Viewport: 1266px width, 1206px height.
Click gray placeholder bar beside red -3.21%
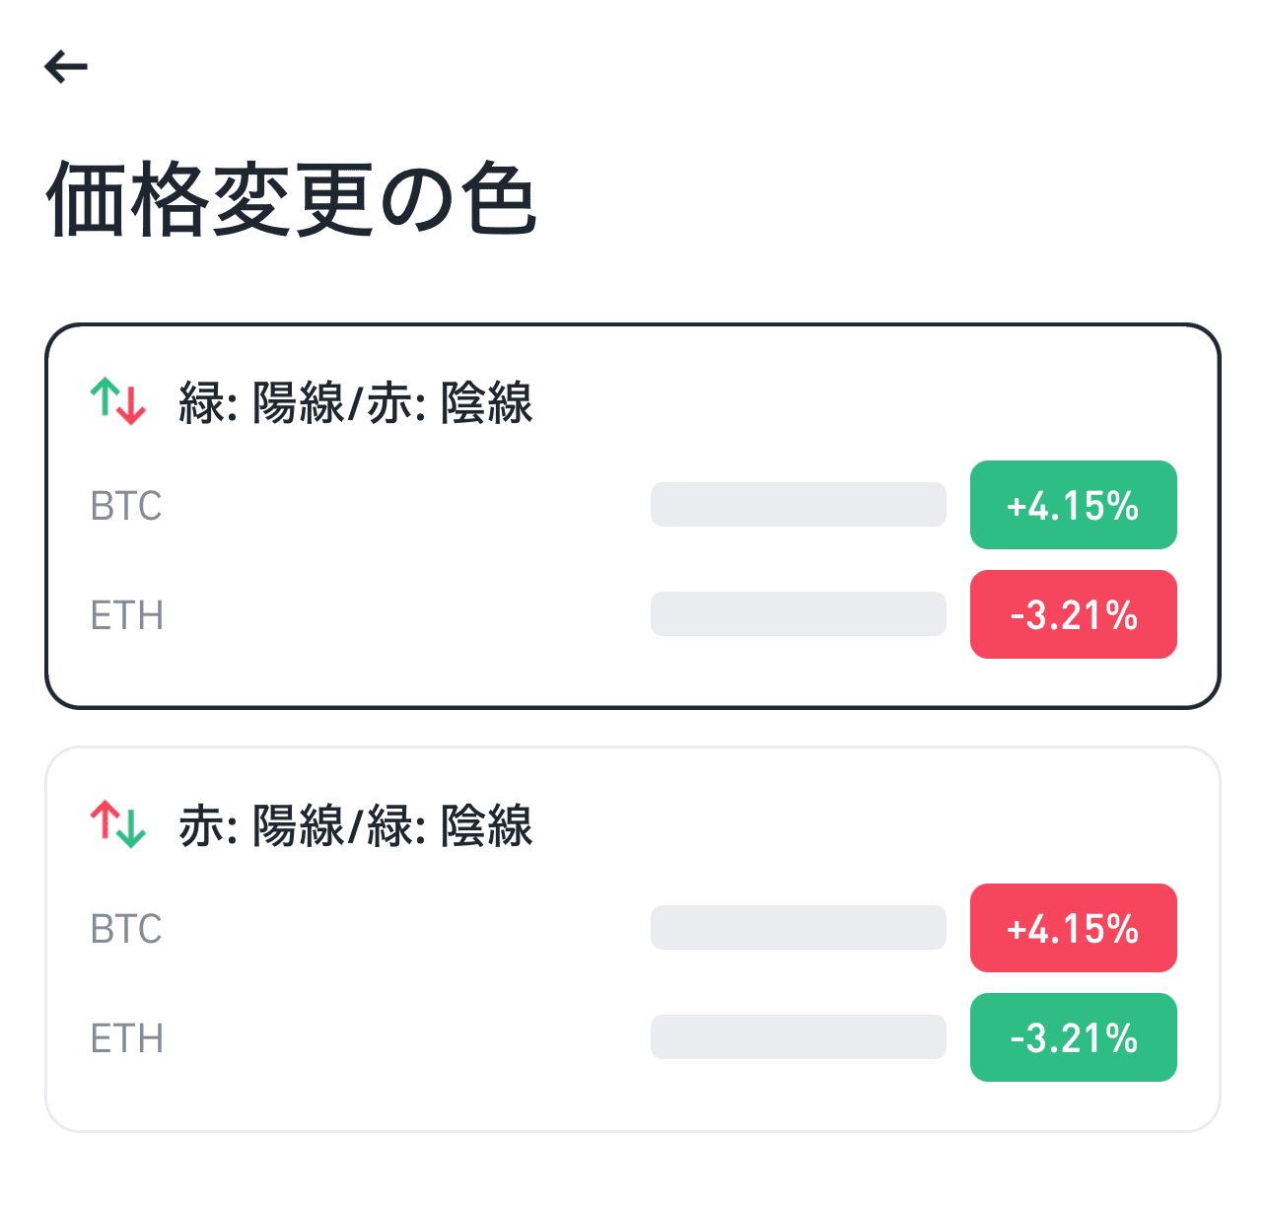(x=798, y=614)
